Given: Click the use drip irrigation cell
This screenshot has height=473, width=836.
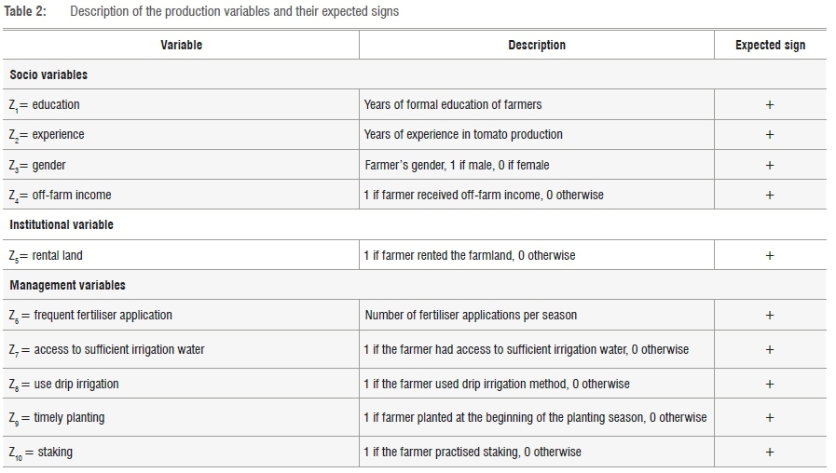Looking at the screenshot, I should [64, 384].
